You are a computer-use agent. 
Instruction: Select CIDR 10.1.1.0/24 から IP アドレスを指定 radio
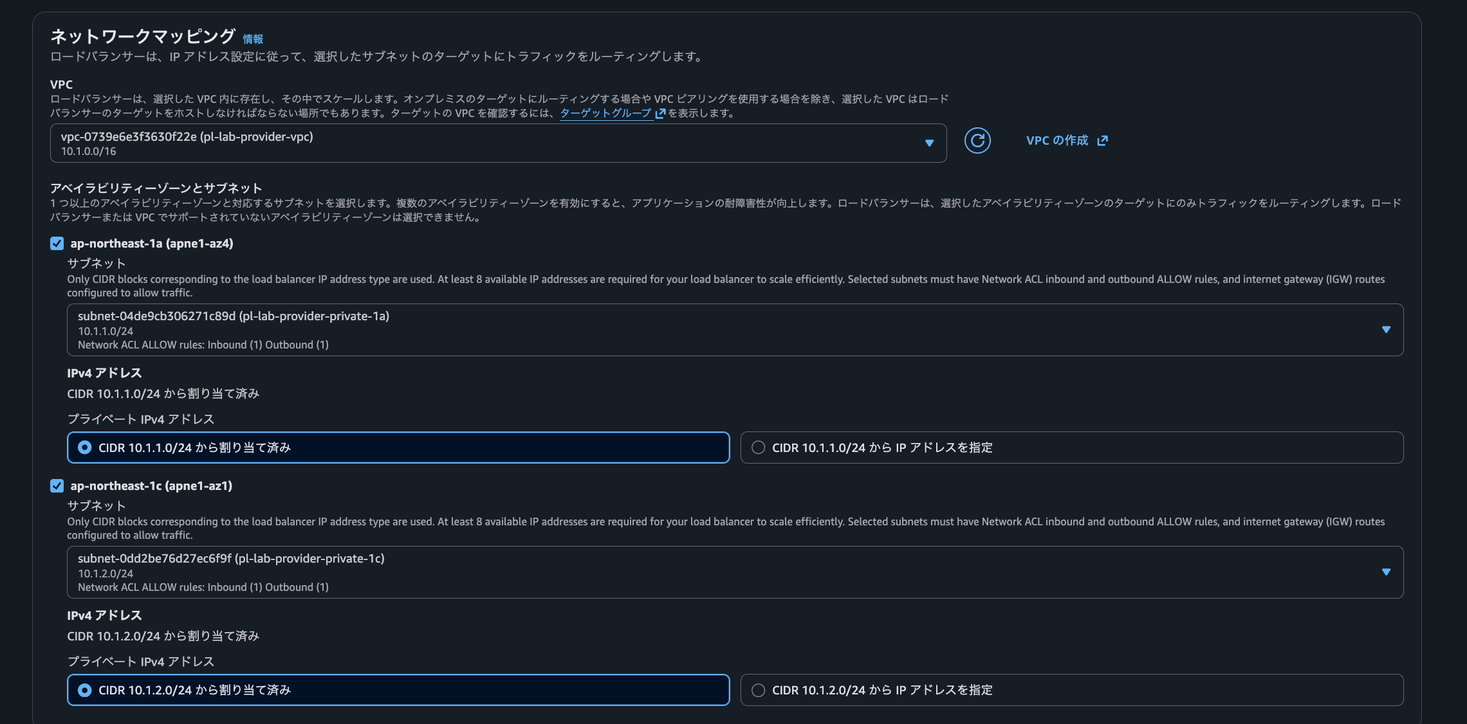pyautogui.click(x=759, y=448)
